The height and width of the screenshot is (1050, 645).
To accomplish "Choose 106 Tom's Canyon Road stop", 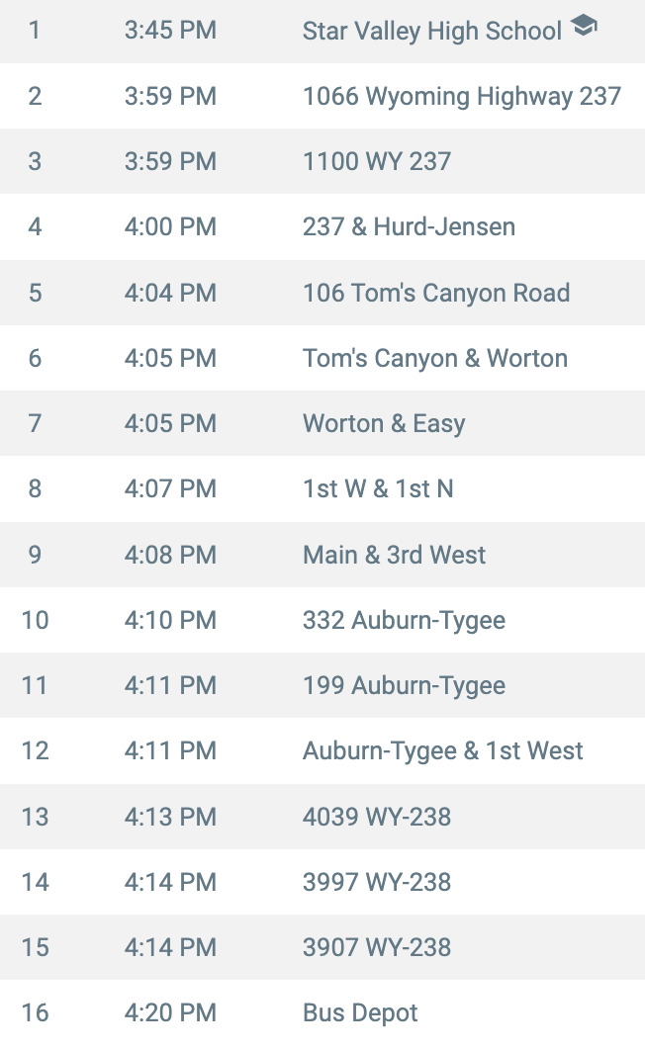I will pyautogui.click(x=436, y=293).
